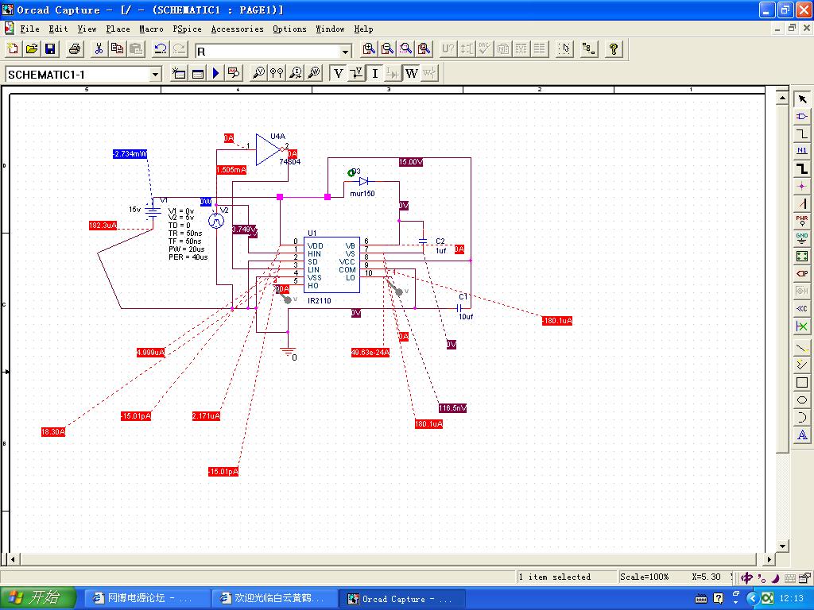The image size is (814, 610).
Task: Toggle selected net voltage display
Action: [357, 73]
